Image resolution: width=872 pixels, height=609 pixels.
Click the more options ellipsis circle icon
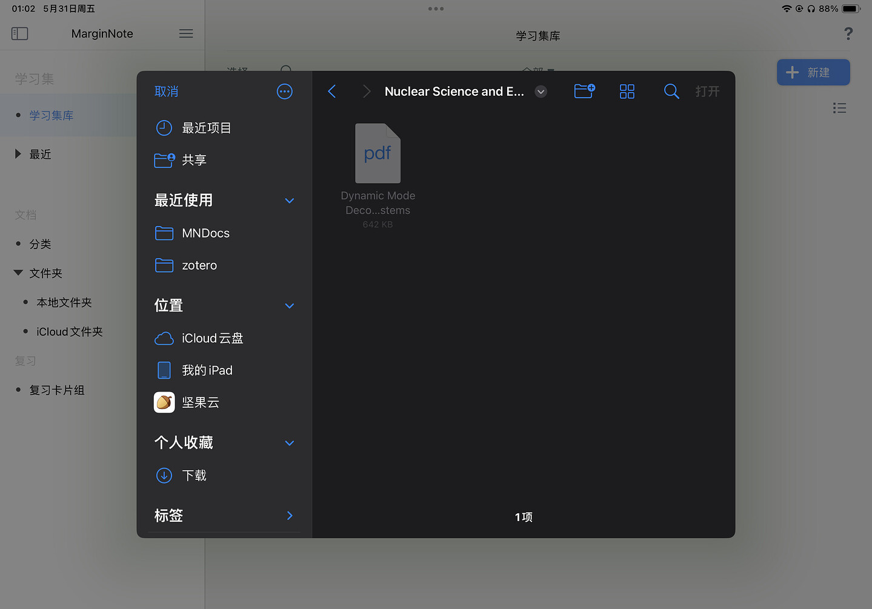pos(284,92)
